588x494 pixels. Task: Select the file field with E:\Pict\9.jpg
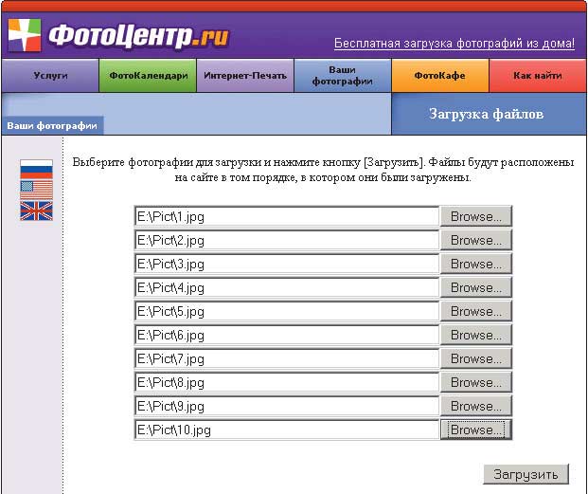tap(286, 406)
